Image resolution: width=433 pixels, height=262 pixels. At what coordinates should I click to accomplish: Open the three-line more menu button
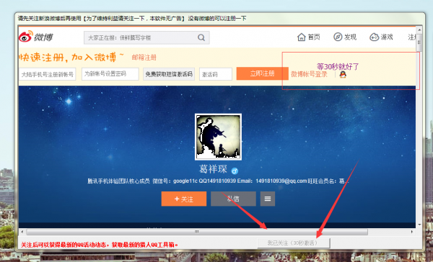point(267,199)
